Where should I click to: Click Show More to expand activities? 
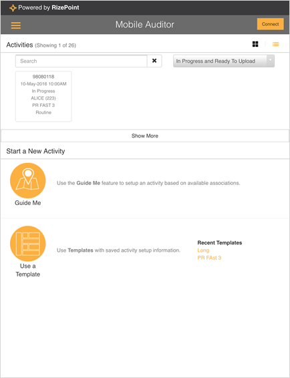145,136
